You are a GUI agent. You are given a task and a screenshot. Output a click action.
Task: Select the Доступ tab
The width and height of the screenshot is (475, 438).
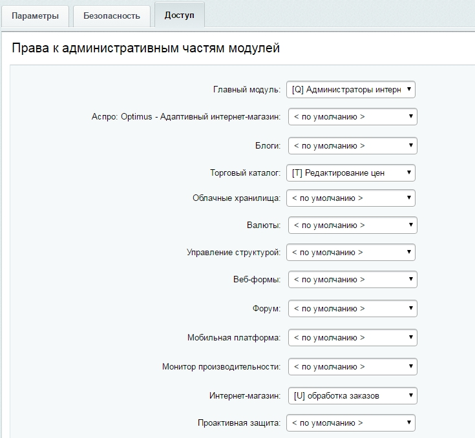[180, 15]
